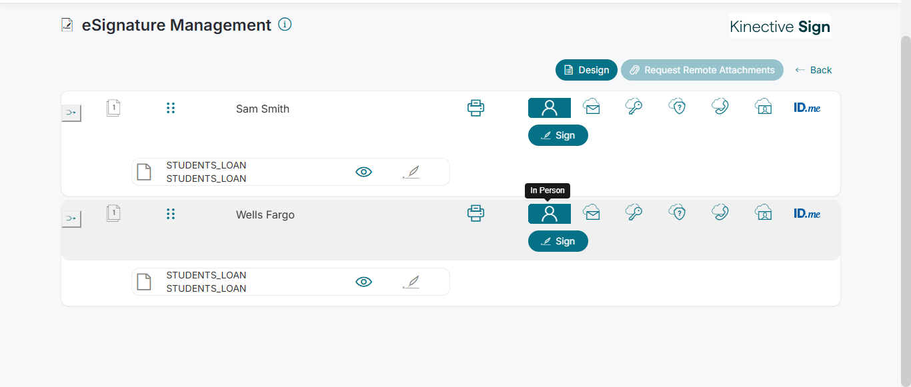This screenshot has height=387, width=911.
Task: Click the Design button
Action: click(586, 70)
